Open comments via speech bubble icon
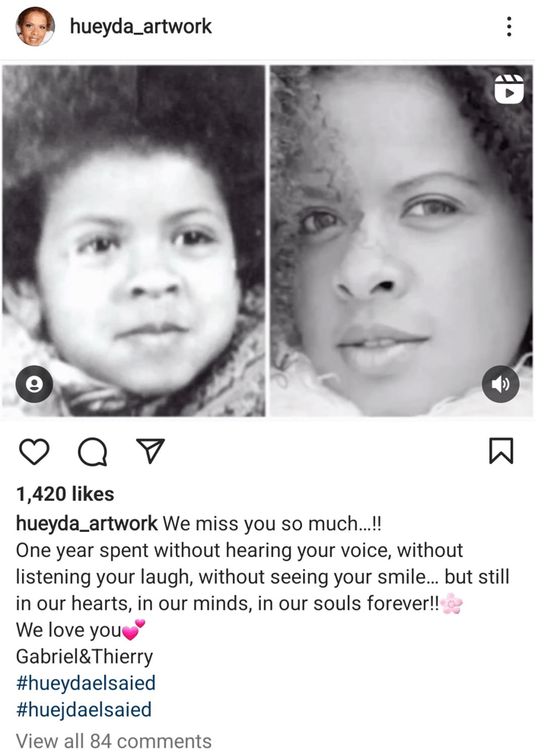Screen dimensions: 535x749 pos(93,451)
